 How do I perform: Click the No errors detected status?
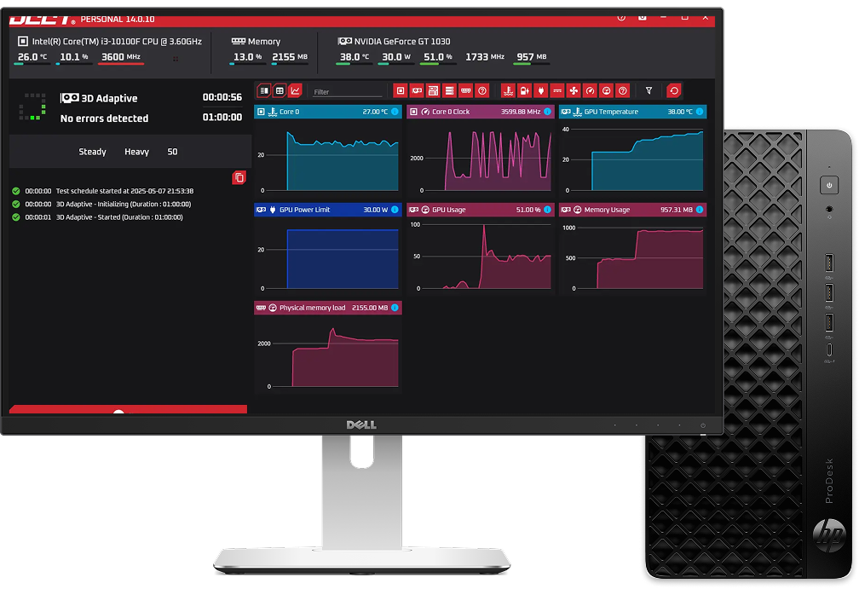pyautogui.click(x=104, y=118)
